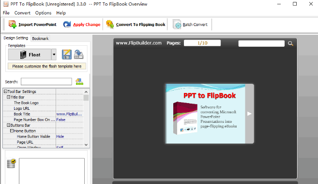
Task: Click the 'www.FlipBuil...' Book Title value
Action: pos(69,114)
